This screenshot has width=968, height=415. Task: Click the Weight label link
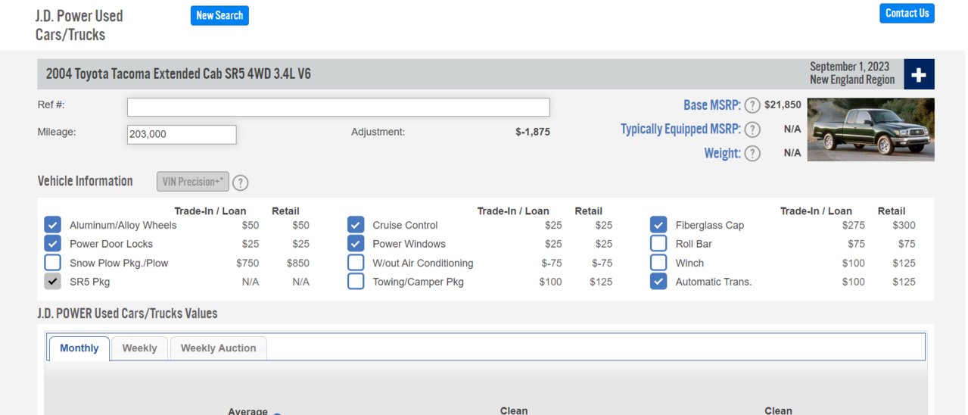point(722,153)
